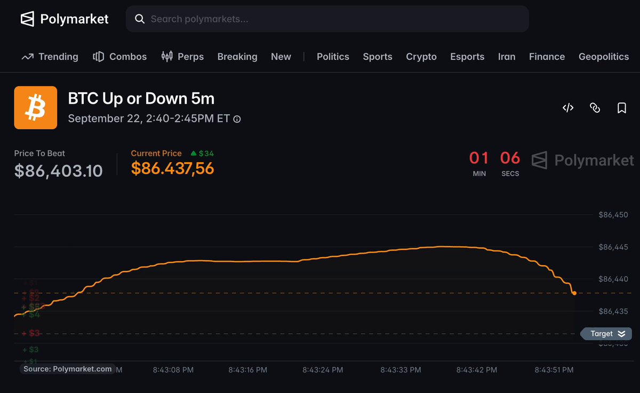Image resolution: width=640 pixels, height=393 pixels.
Task: Select the Sports category
Action: [378, 57]
